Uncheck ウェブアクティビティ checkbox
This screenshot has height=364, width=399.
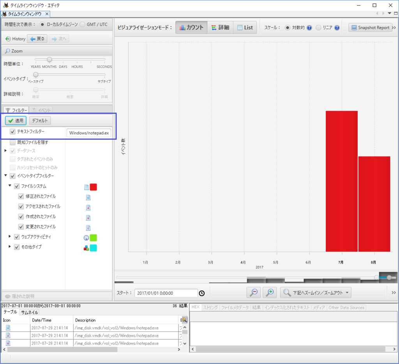(x=17, y=237)
